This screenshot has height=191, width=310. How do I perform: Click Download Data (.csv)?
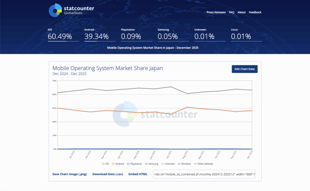coord(108,174)
